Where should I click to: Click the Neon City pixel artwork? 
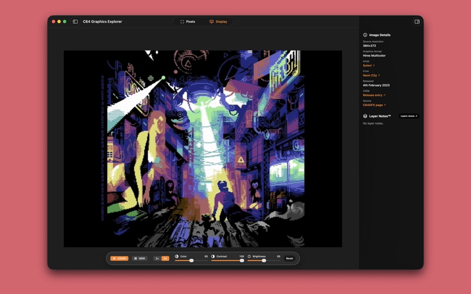[203, 149]
